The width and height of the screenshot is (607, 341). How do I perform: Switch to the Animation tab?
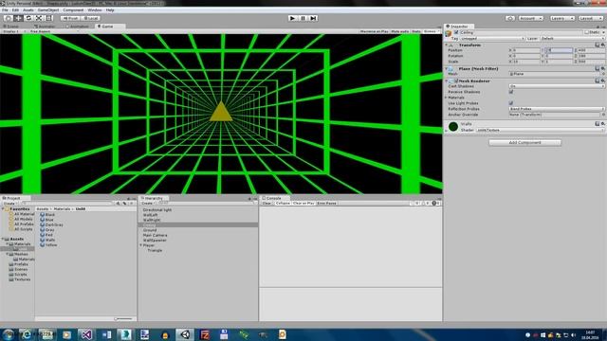(78, 27)
